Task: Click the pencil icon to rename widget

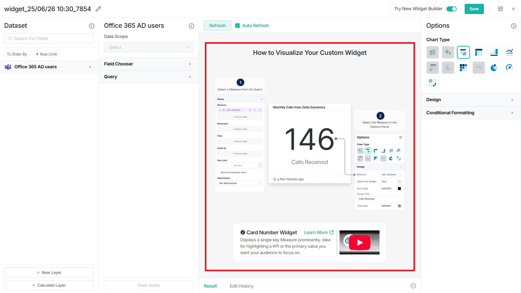Action: [x=98, y=9]
